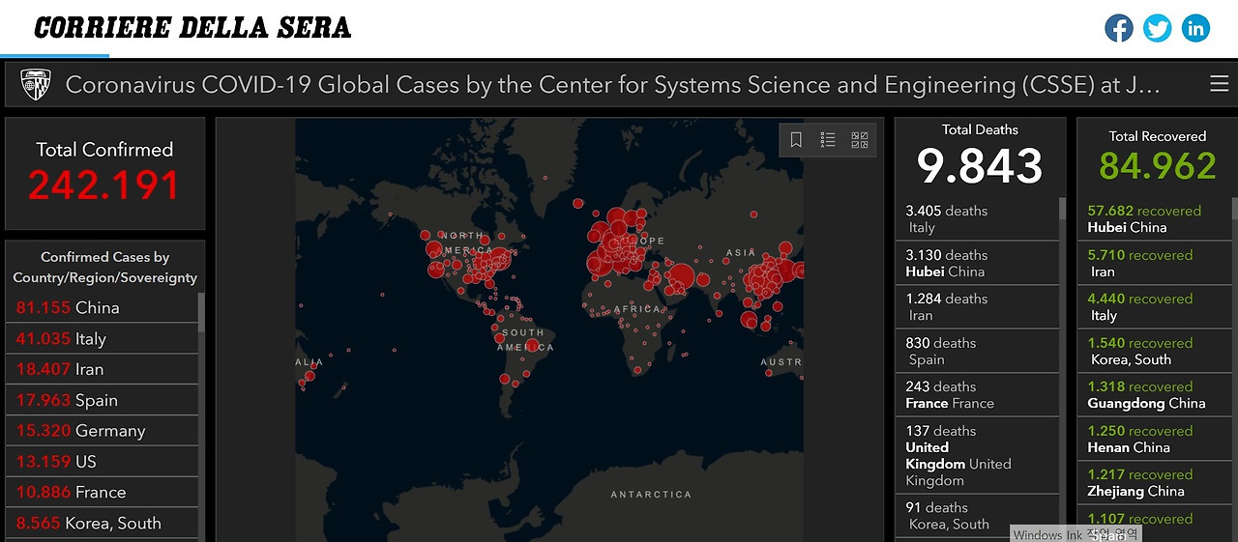Click the SOUTH AMERICA map label

click(524, 339)
